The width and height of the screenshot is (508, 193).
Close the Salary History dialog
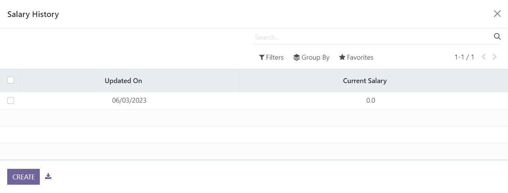click(x=497, y=14)
